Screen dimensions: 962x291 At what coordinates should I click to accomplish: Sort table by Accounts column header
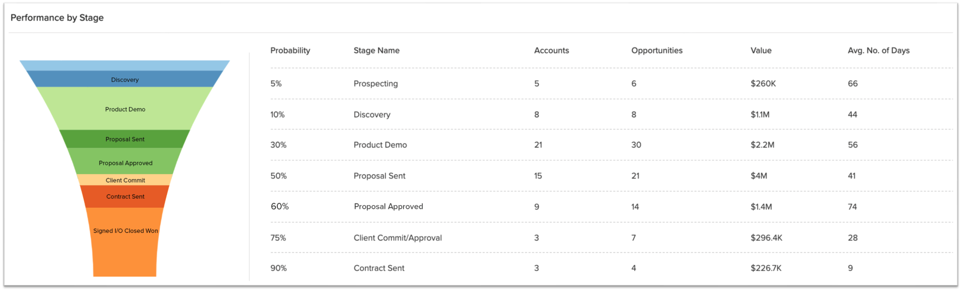551,50
